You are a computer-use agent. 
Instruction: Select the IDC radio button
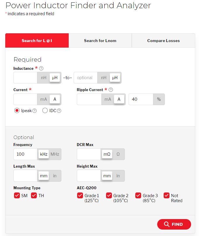(45, 111)
